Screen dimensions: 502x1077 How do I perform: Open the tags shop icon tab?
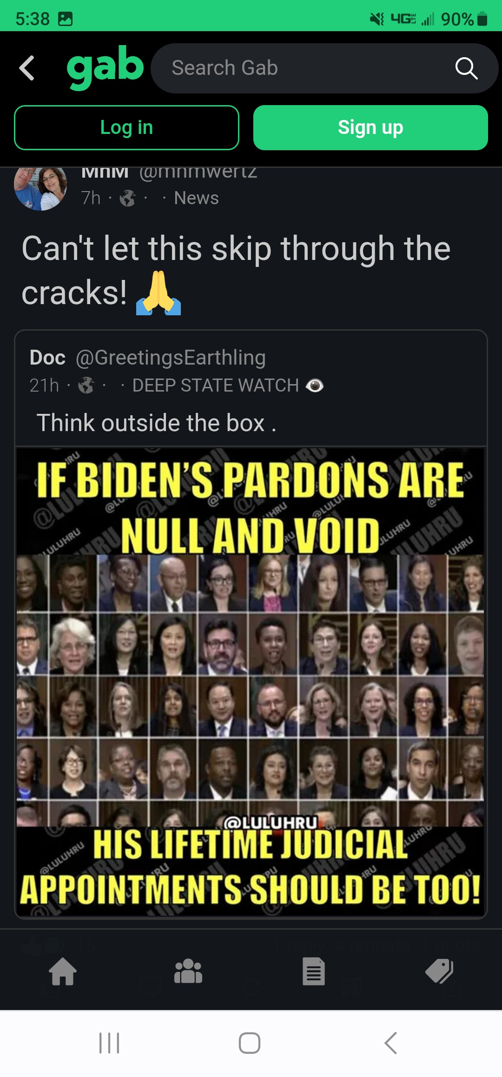(439, 971)
